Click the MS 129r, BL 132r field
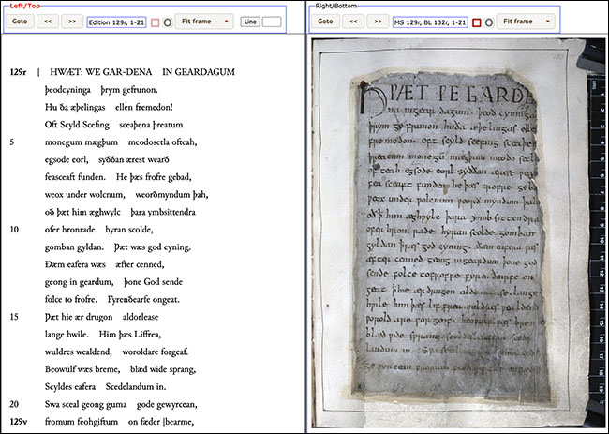Screen dimensions: 609x434 click(x=430, y=22)
